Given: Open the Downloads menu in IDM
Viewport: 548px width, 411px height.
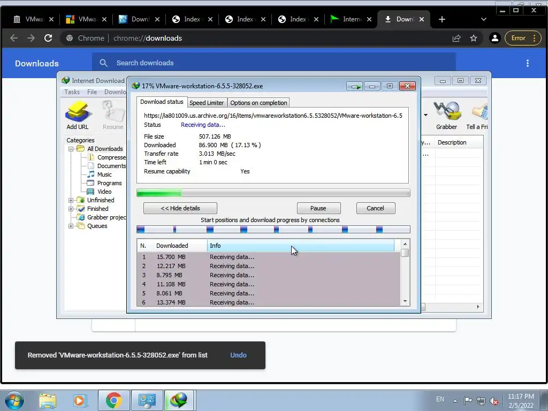Looking at the screenshot, I should click(115, 92).
